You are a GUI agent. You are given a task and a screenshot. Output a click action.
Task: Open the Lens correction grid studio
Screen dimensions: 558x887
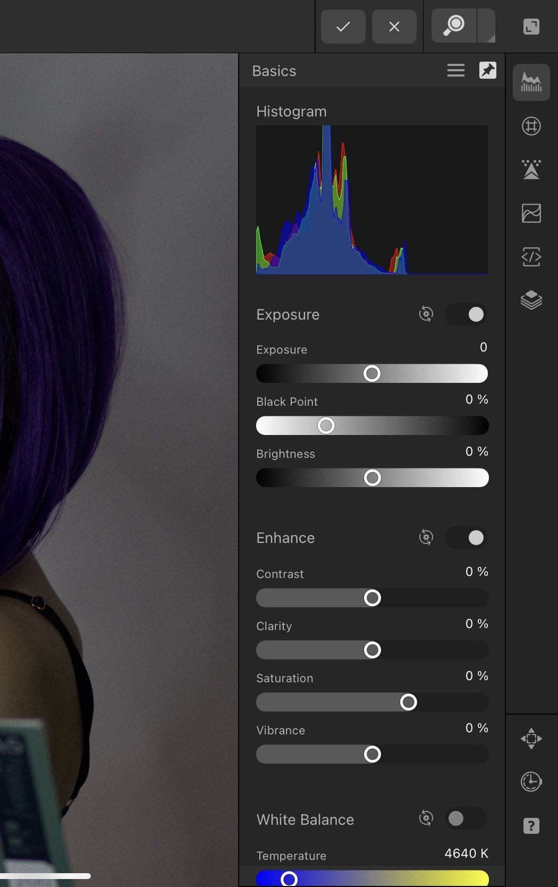click(x=531, y=126)
